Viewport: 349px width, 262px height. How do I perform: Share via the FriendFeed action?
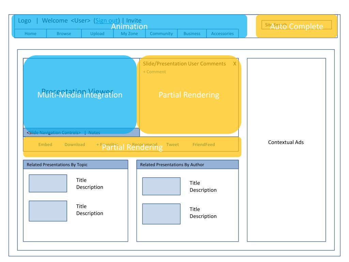pos(204,145)
